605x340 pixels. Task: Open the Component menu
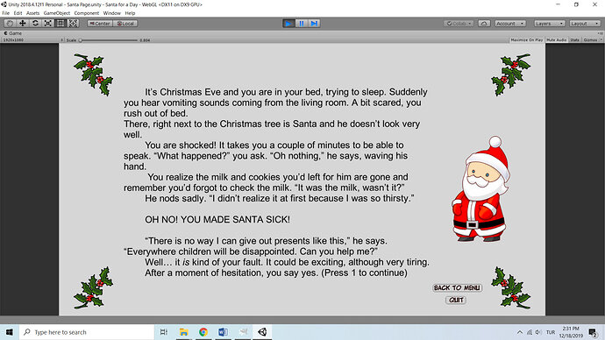[87, 13]
